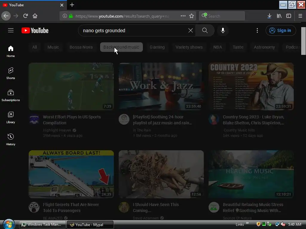Select the NBA filter chip
This screenshot has width=306, height=229.
coord(218,47)
